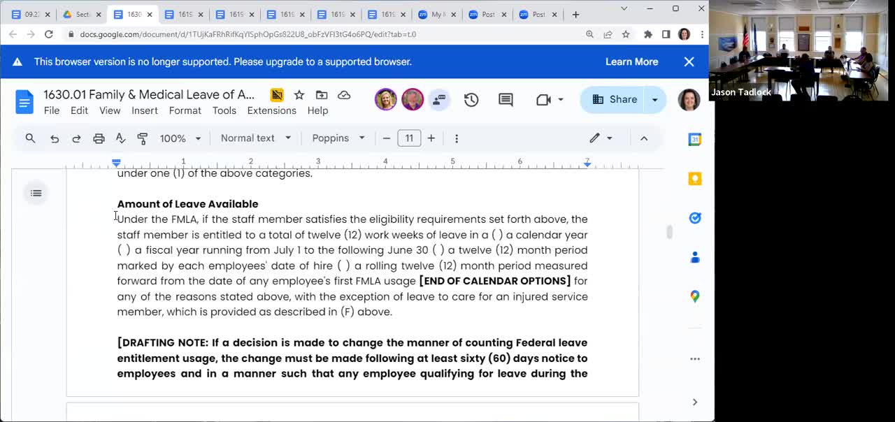Viewport: 895px width, 422px height.
Task: Click the font size field showing 11
Action: 409,138
